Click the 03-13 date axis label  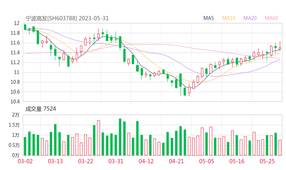(55, 161)
